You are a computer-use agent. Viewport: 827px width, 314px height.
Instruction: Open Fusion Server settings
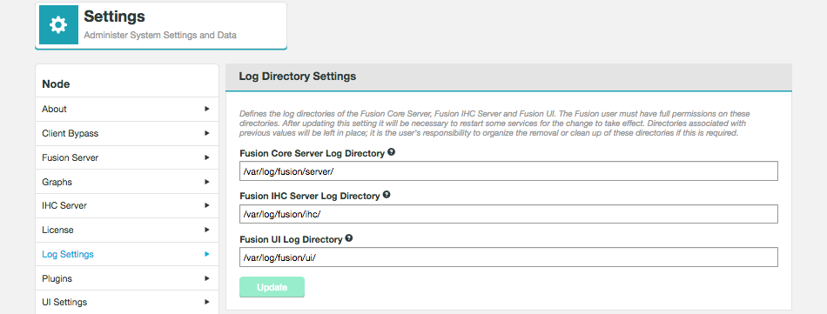[x=127, y=157]
